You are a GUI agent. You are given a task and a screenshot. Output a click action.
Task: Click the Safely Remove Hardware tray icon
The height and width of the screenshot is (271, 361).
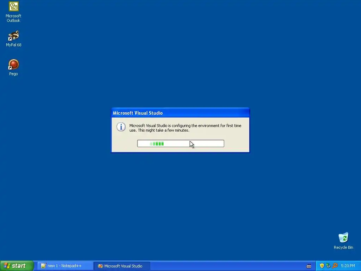pos(328,266)
